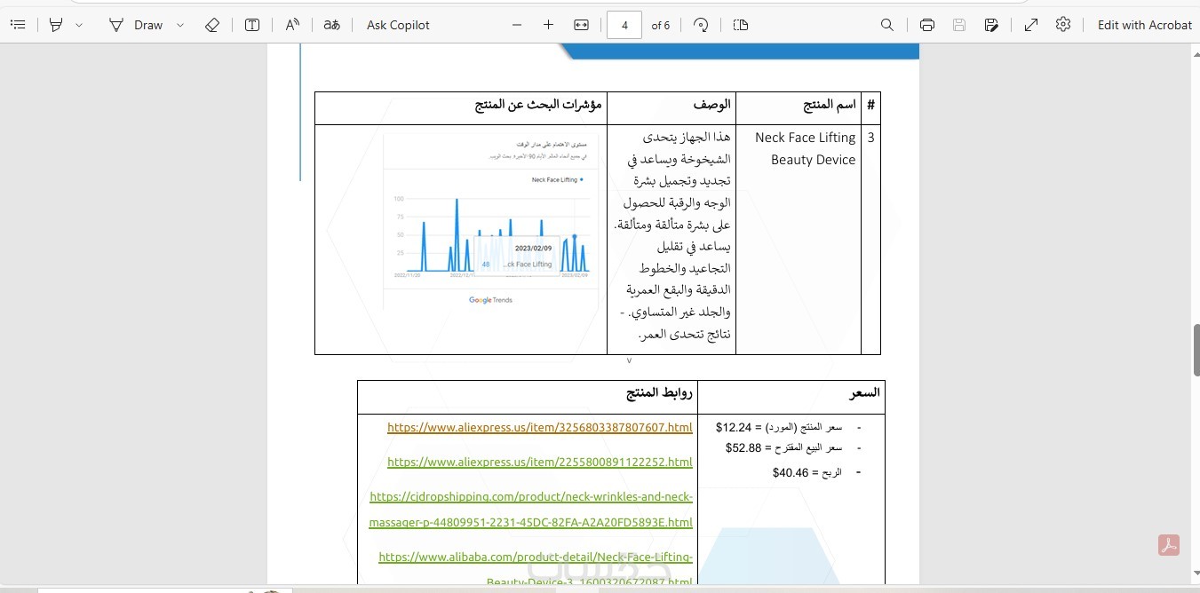
Task: Activate the Draw tool
Action: tap(136, 25)
